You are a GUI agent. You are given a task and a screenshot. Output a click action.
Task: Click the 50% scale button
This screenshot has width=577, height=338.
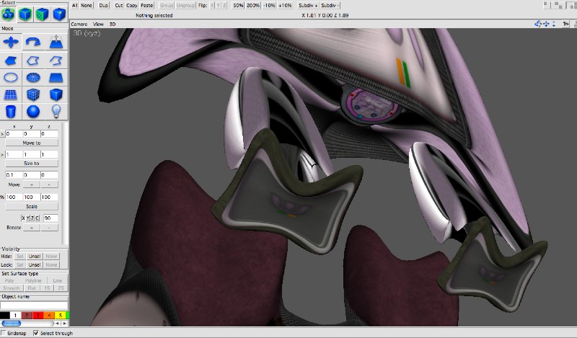(x=238, y=6)
